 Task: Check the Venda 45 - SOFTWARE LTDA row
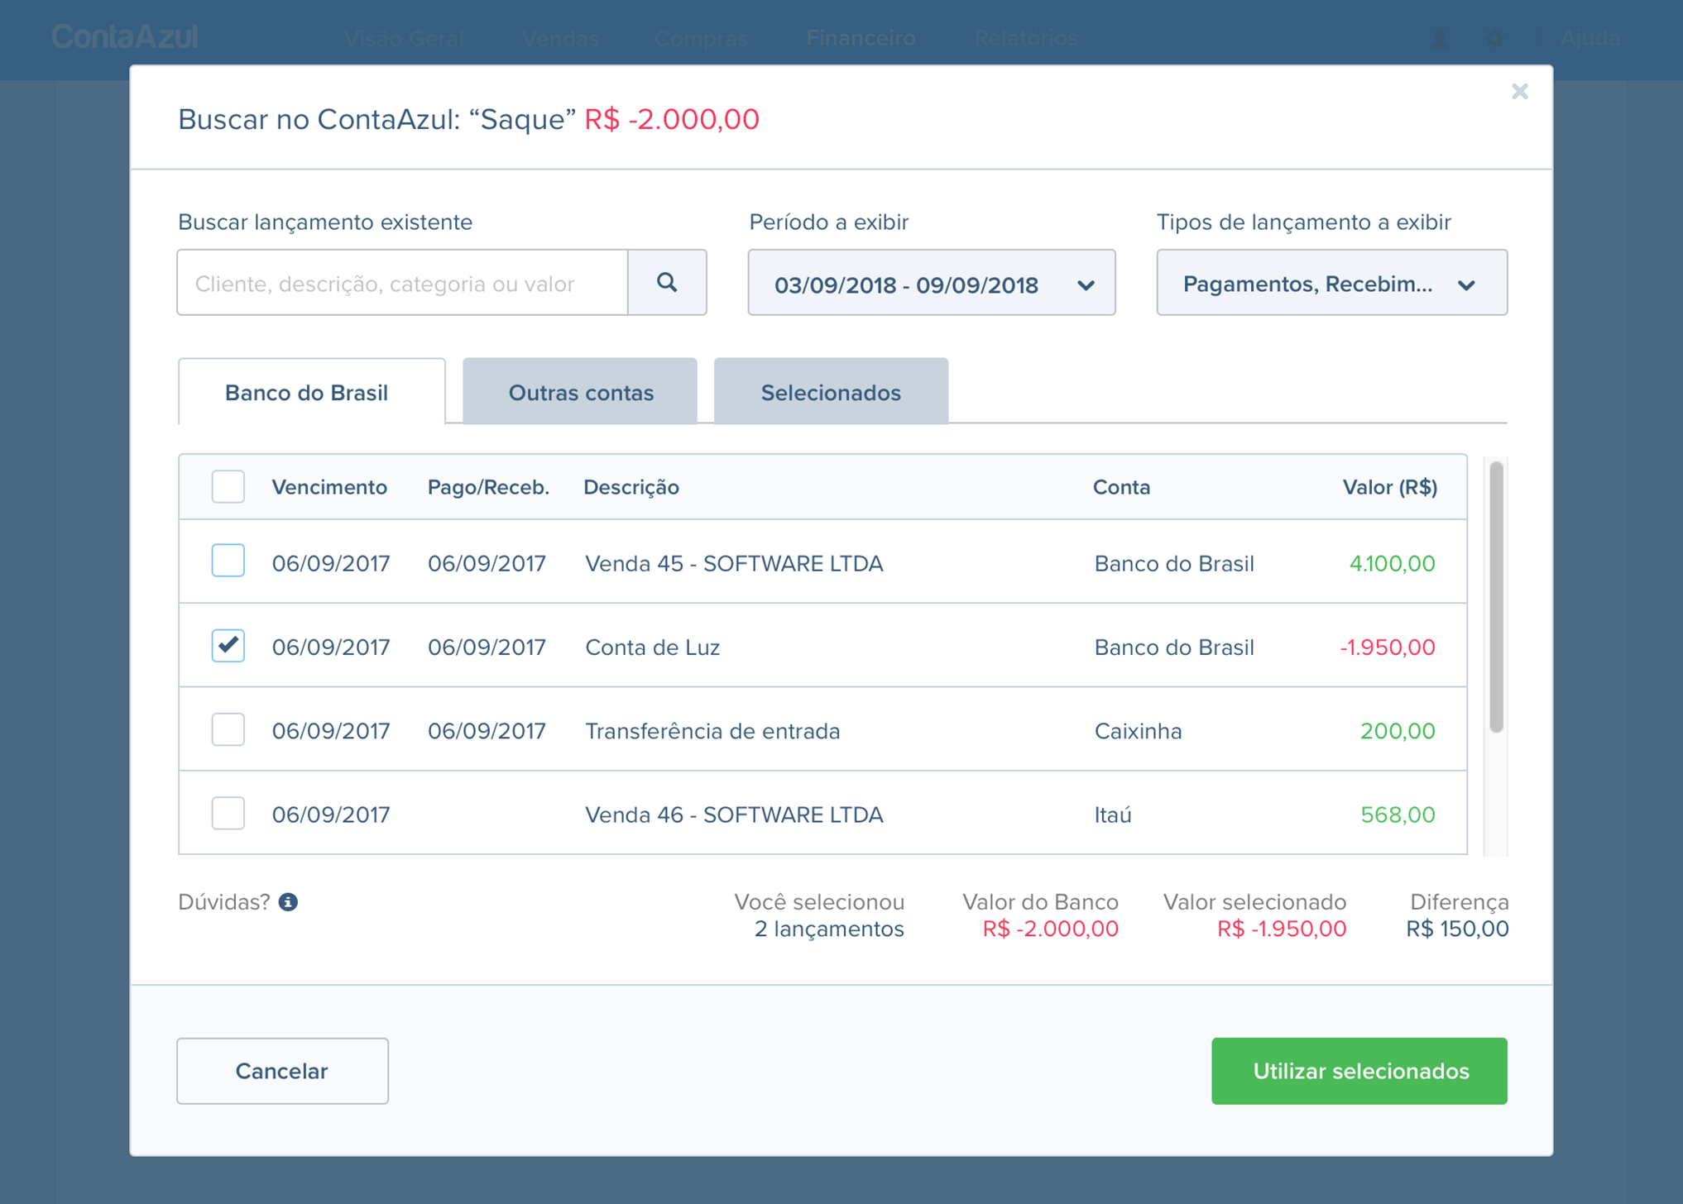click(228, 561)
